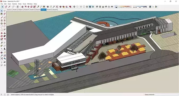This screenshot has width=179, height=96.
Task: Switch to the Scene 6 tab
Action: pyautogui.click(x=38, y=10)
